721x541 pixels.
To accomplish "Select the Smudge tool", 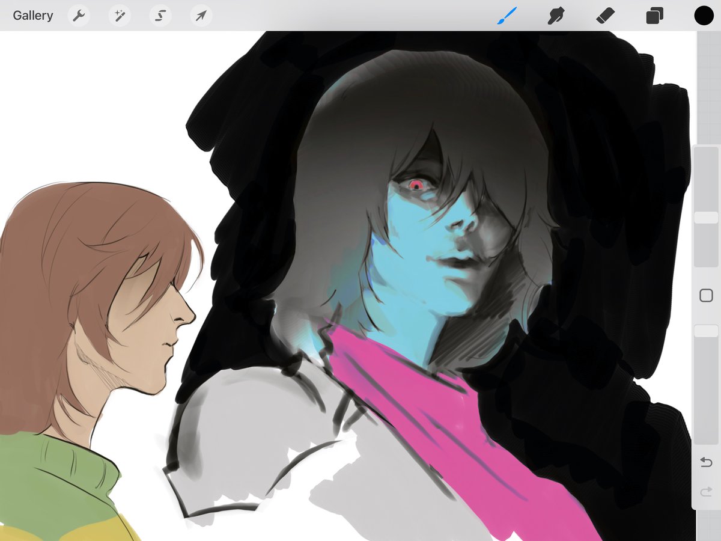I will 556,16.
